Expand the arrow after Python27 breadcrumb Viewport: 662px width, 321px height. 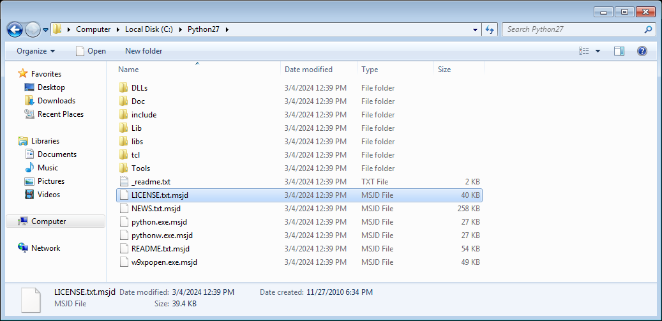[x=227, y=29]
